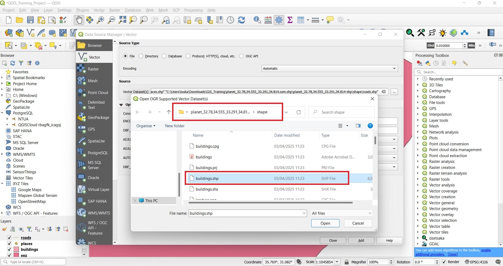Open the Processing menu
The width and height of the screenshot is (503, 266).
click(x=193, y=10)
